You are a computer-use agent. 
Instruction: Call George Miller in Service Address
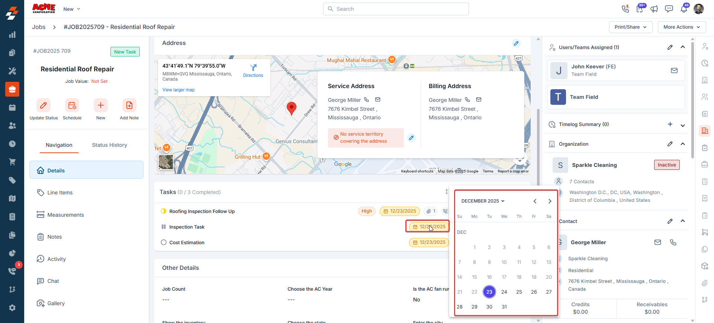point(366,100)
